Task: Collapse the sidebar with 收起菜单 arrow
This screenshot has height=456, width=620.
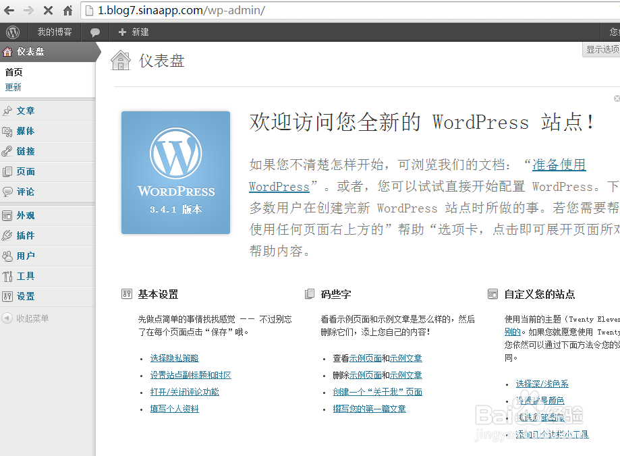Action: 7,318
